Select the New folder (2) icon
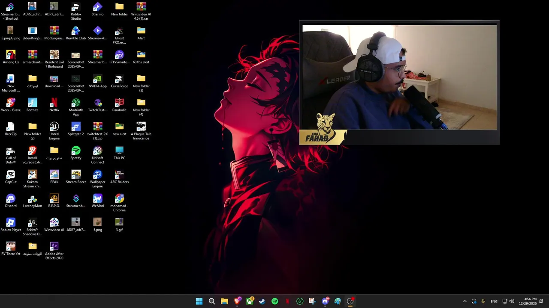 click(x=32, y=131)
